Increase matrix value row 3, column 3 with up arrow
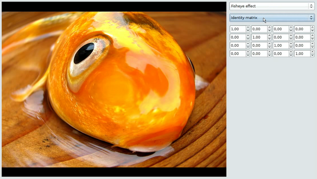Image resolution: width=317 pixels, height=179 pixels. click(291, 44)
